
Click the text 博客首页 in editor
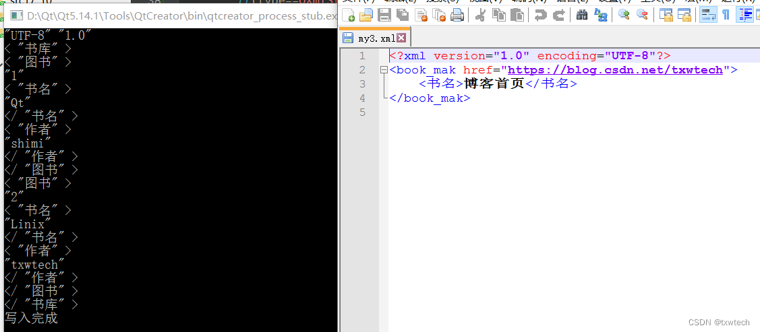[x=494, y=84]
